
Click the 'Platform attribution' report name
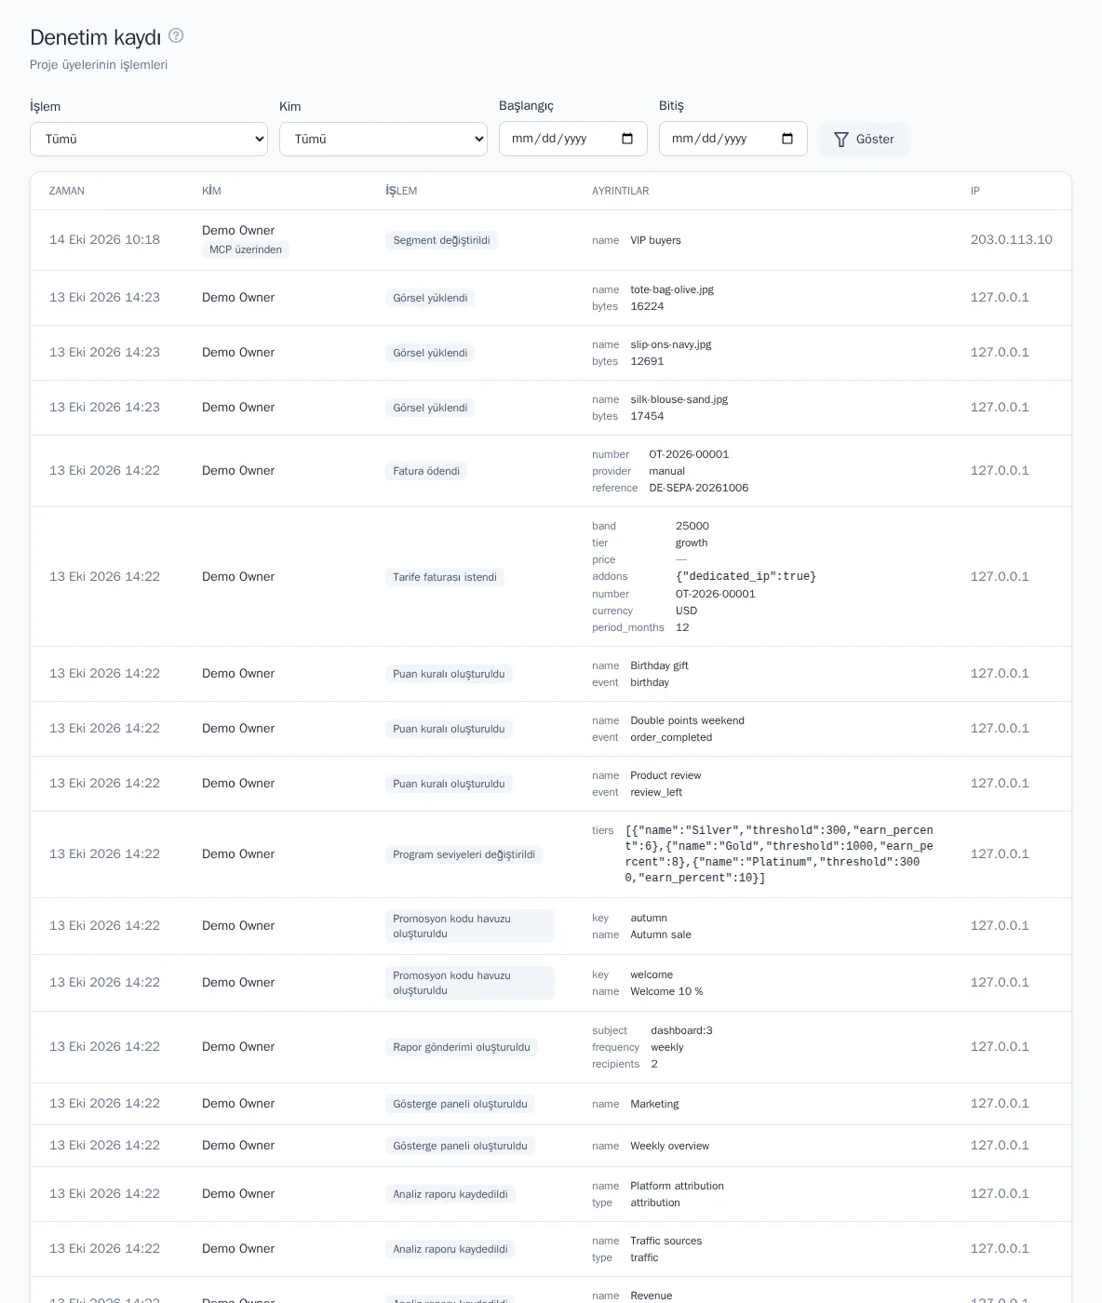(x=678, y=1186)
